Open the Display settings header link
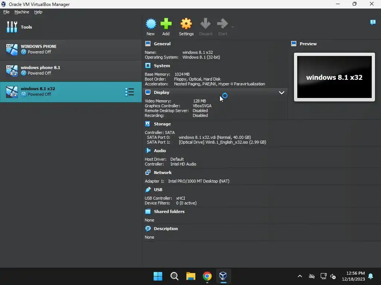This screenshot has width=381, height=285. (161, 92)
